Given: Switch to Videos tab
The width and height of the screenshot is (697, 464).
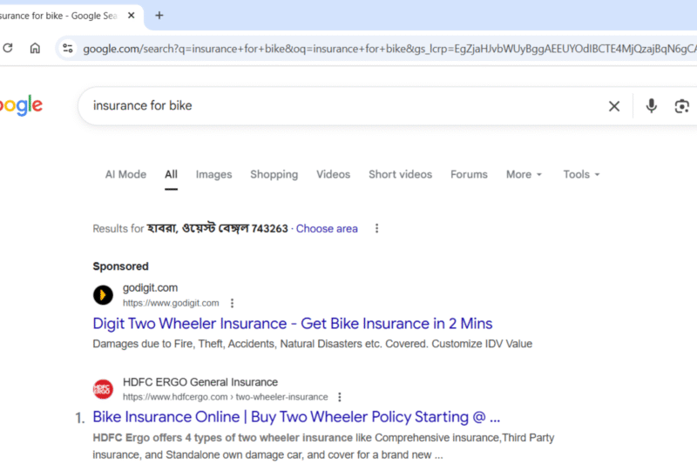Looking at the screenshot, I should pos(334,174).
